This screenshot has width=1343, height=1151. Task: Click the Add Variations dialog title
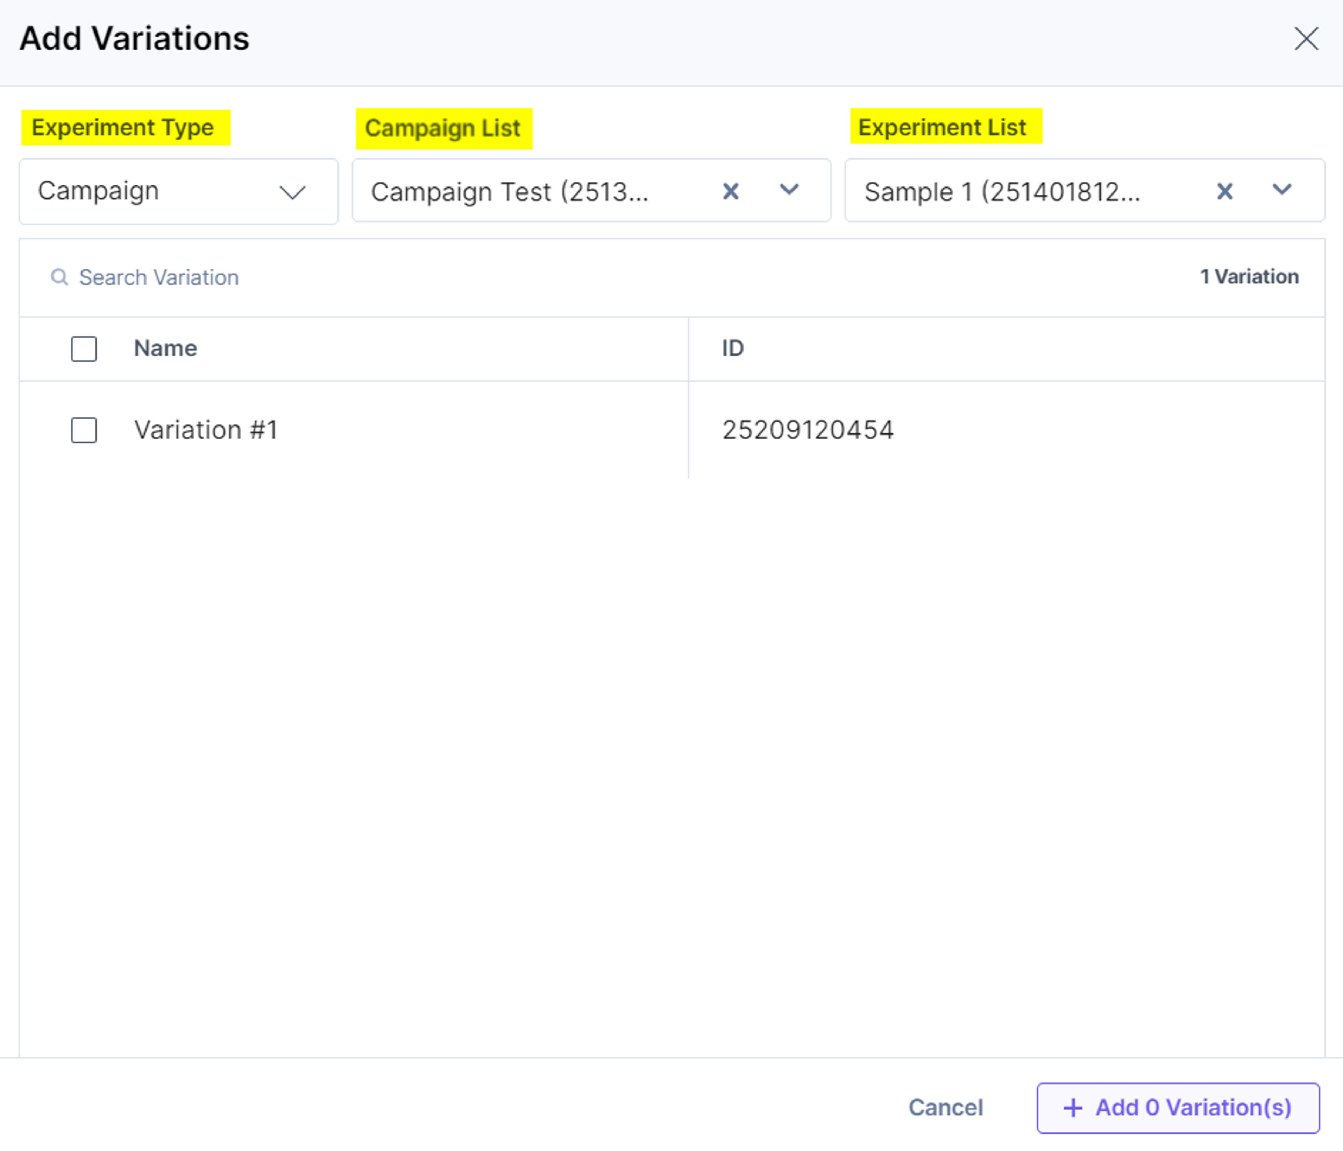tap(134, 38)
